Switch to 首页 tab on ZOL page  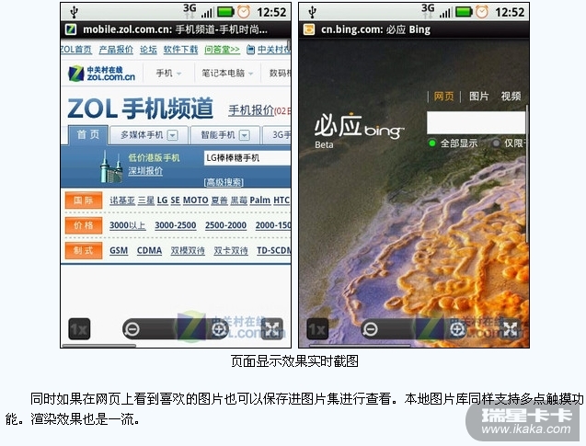[88, 135]
